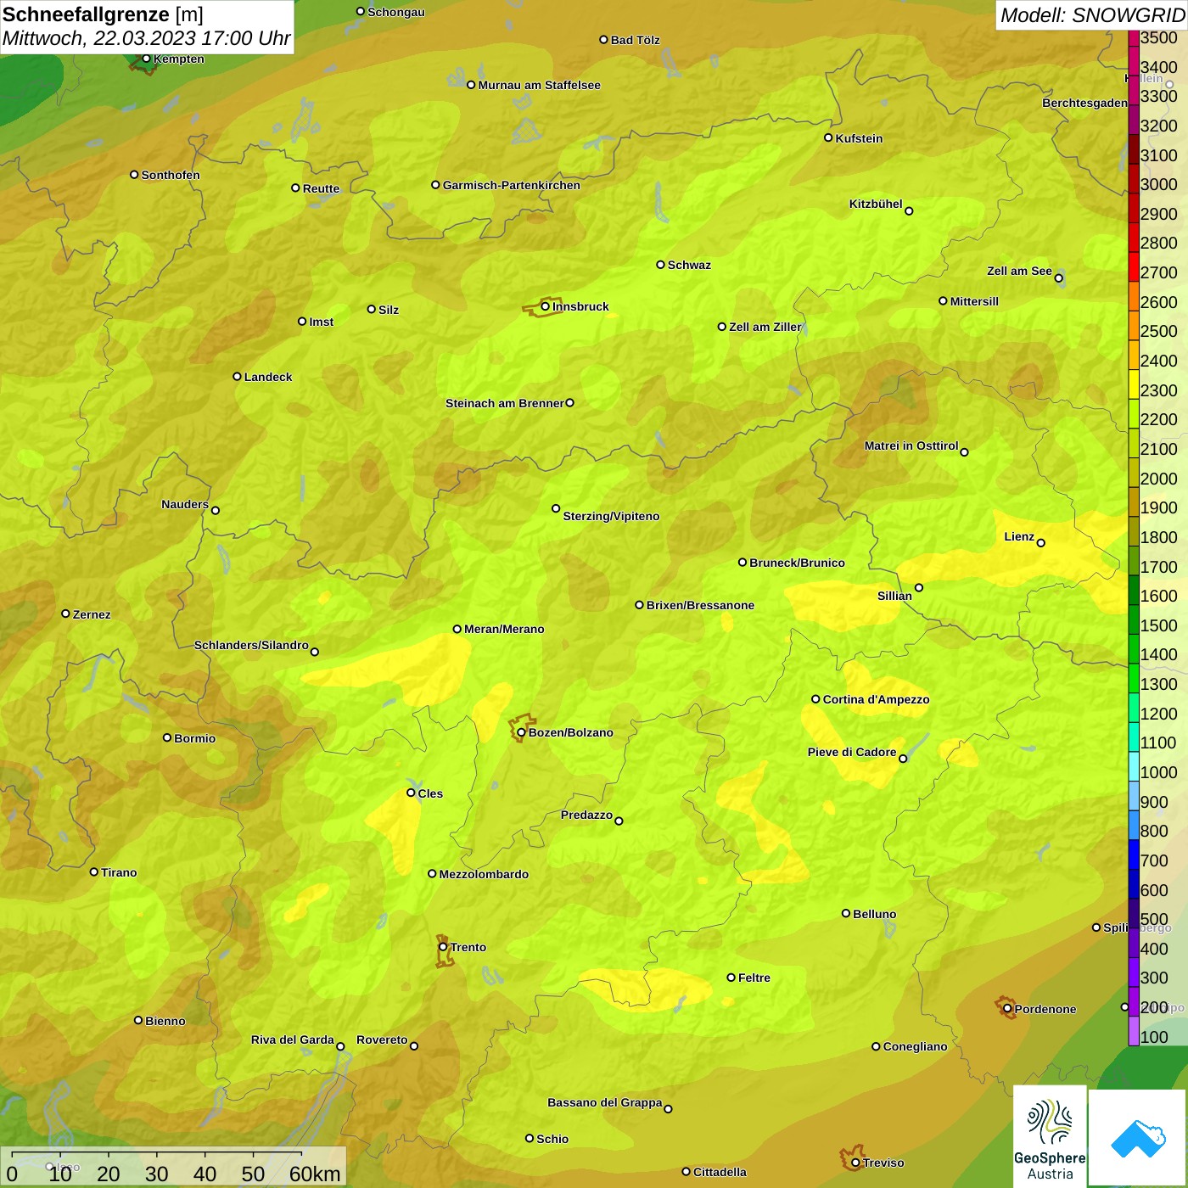Click the Kempten city marker circle
The height and width of the screenshot is (1188, 1188).
tap(146, 59)
